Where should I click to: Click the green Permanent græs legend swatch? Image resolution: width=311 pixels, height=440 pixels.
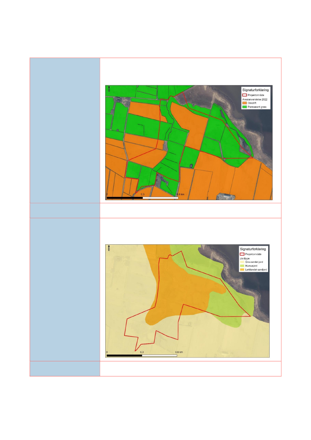click(244, 107)
